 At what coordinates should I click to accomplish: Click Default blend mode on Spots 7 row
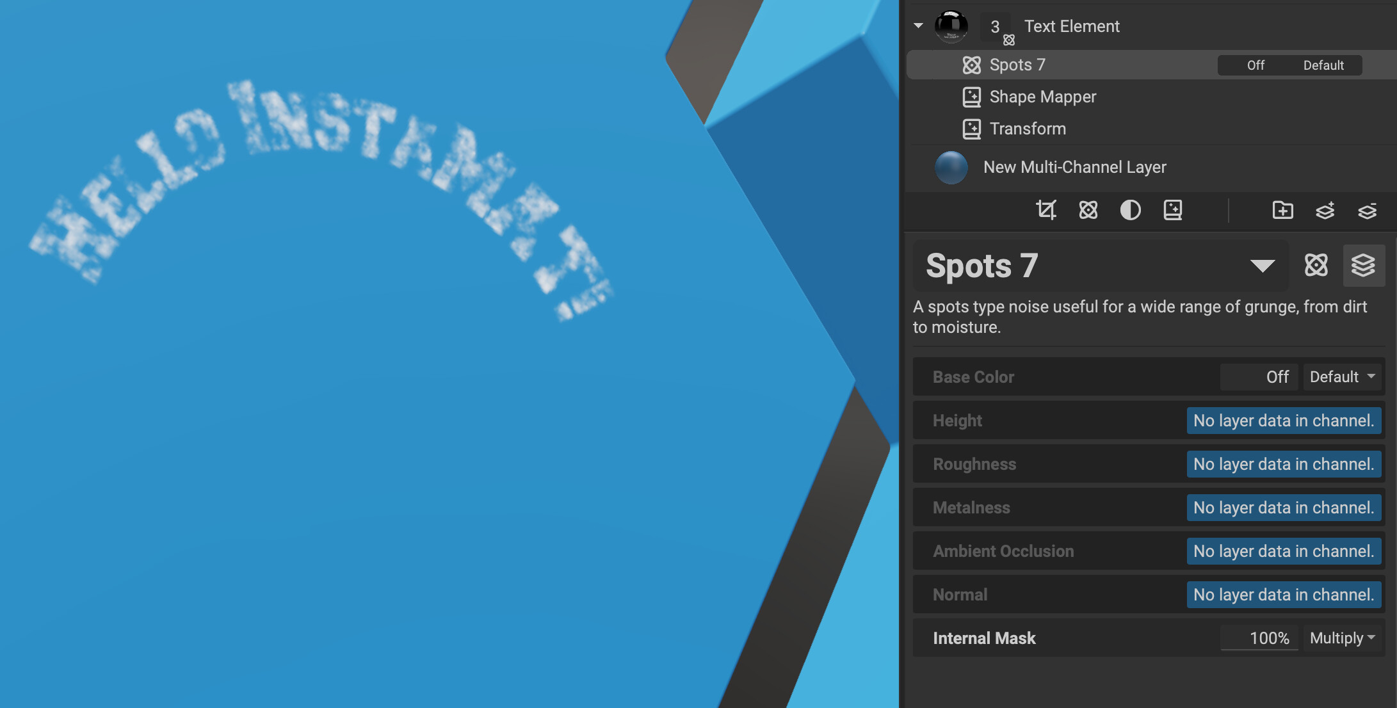(x=1323, y=65)
